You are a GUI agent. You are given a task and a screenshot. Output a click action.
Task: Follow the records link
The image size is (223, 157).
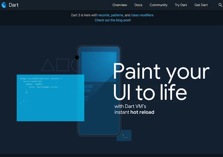coord(104,15)
